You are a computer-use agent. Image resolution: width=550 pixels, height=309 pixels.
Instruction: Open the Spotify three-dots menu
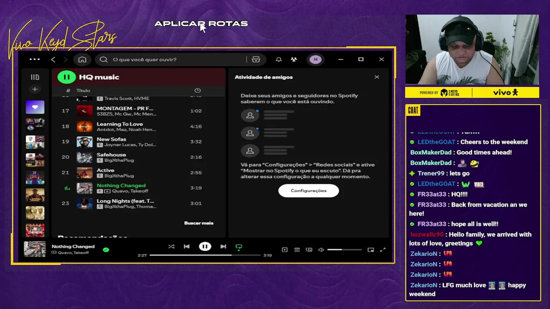(35, 59)
